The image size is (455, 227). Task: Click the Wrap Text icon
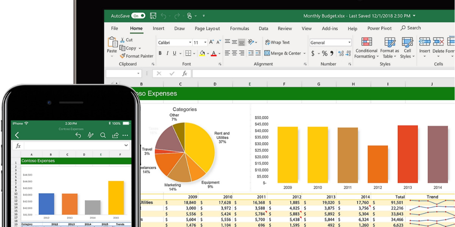267,42
